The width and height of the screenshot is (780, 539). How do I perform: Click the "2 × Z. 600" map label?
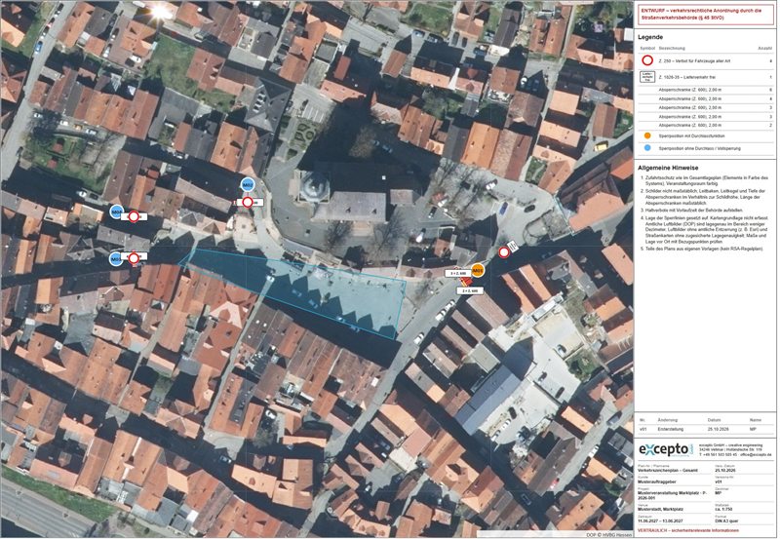click(x=470, y=290)
